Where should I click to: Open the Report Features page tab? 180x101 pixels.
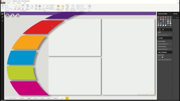[13, 98]
